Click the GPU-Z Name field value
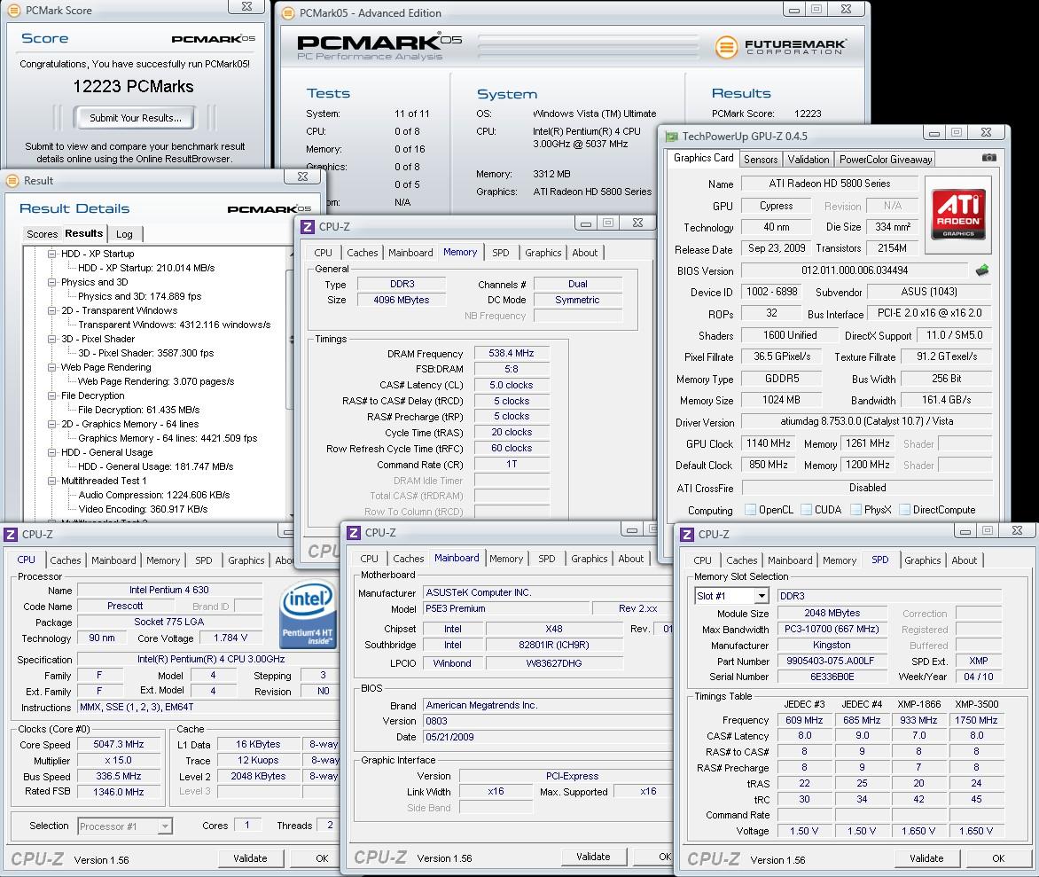The image size is (1039, 877). (830, 184)
